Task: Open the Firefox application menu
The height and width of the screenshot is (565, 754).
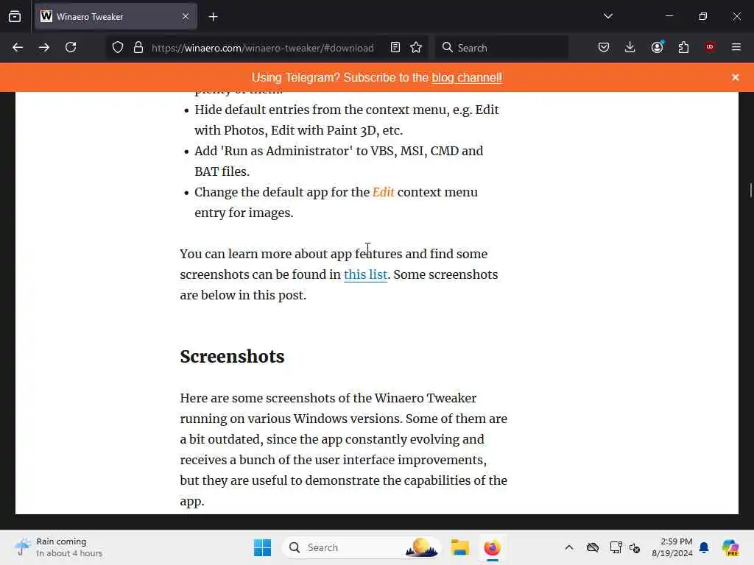Action: (x=736, y=47)
